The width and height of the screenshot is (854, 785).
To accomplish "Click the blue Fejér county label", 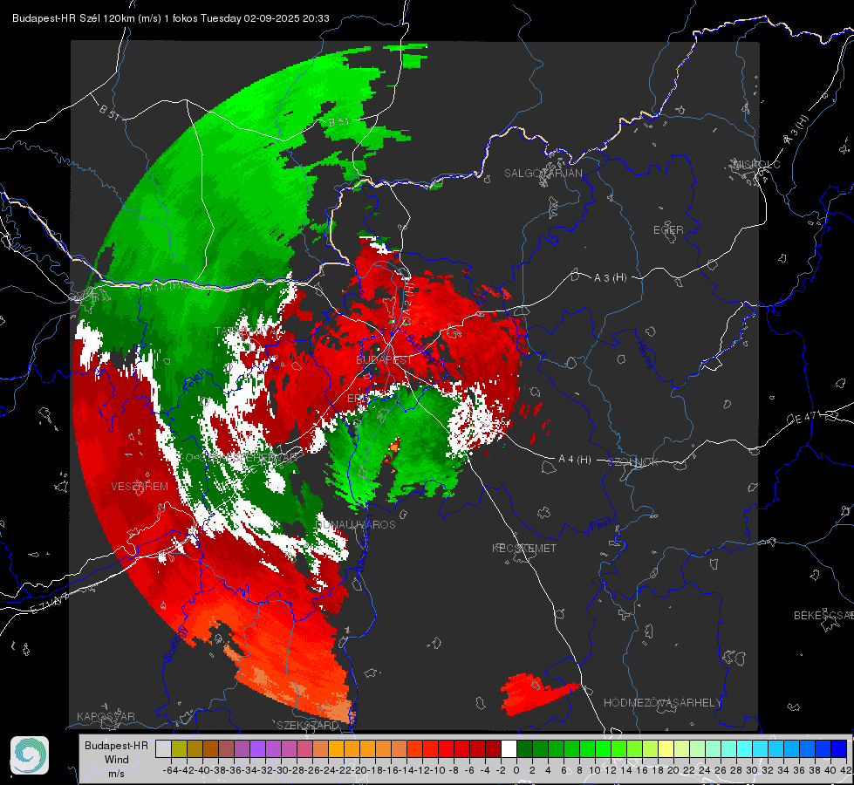I will pyautogui.click(x=195, y=381).
